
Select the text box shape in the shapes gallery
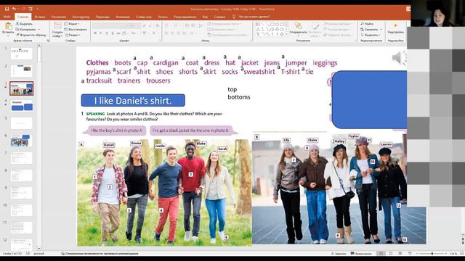tap(258, 24)
